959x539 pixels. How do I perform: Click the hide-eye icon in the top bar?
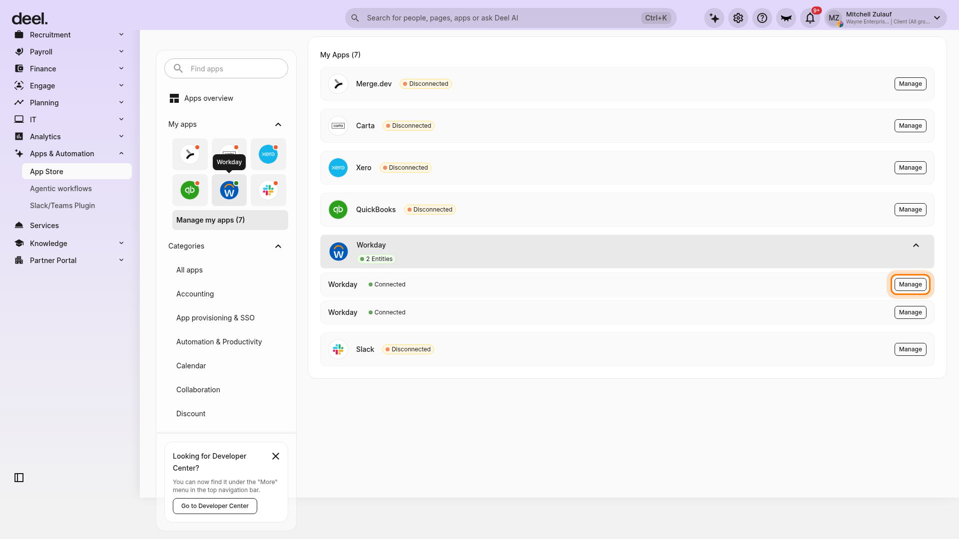tap(786, 18)
